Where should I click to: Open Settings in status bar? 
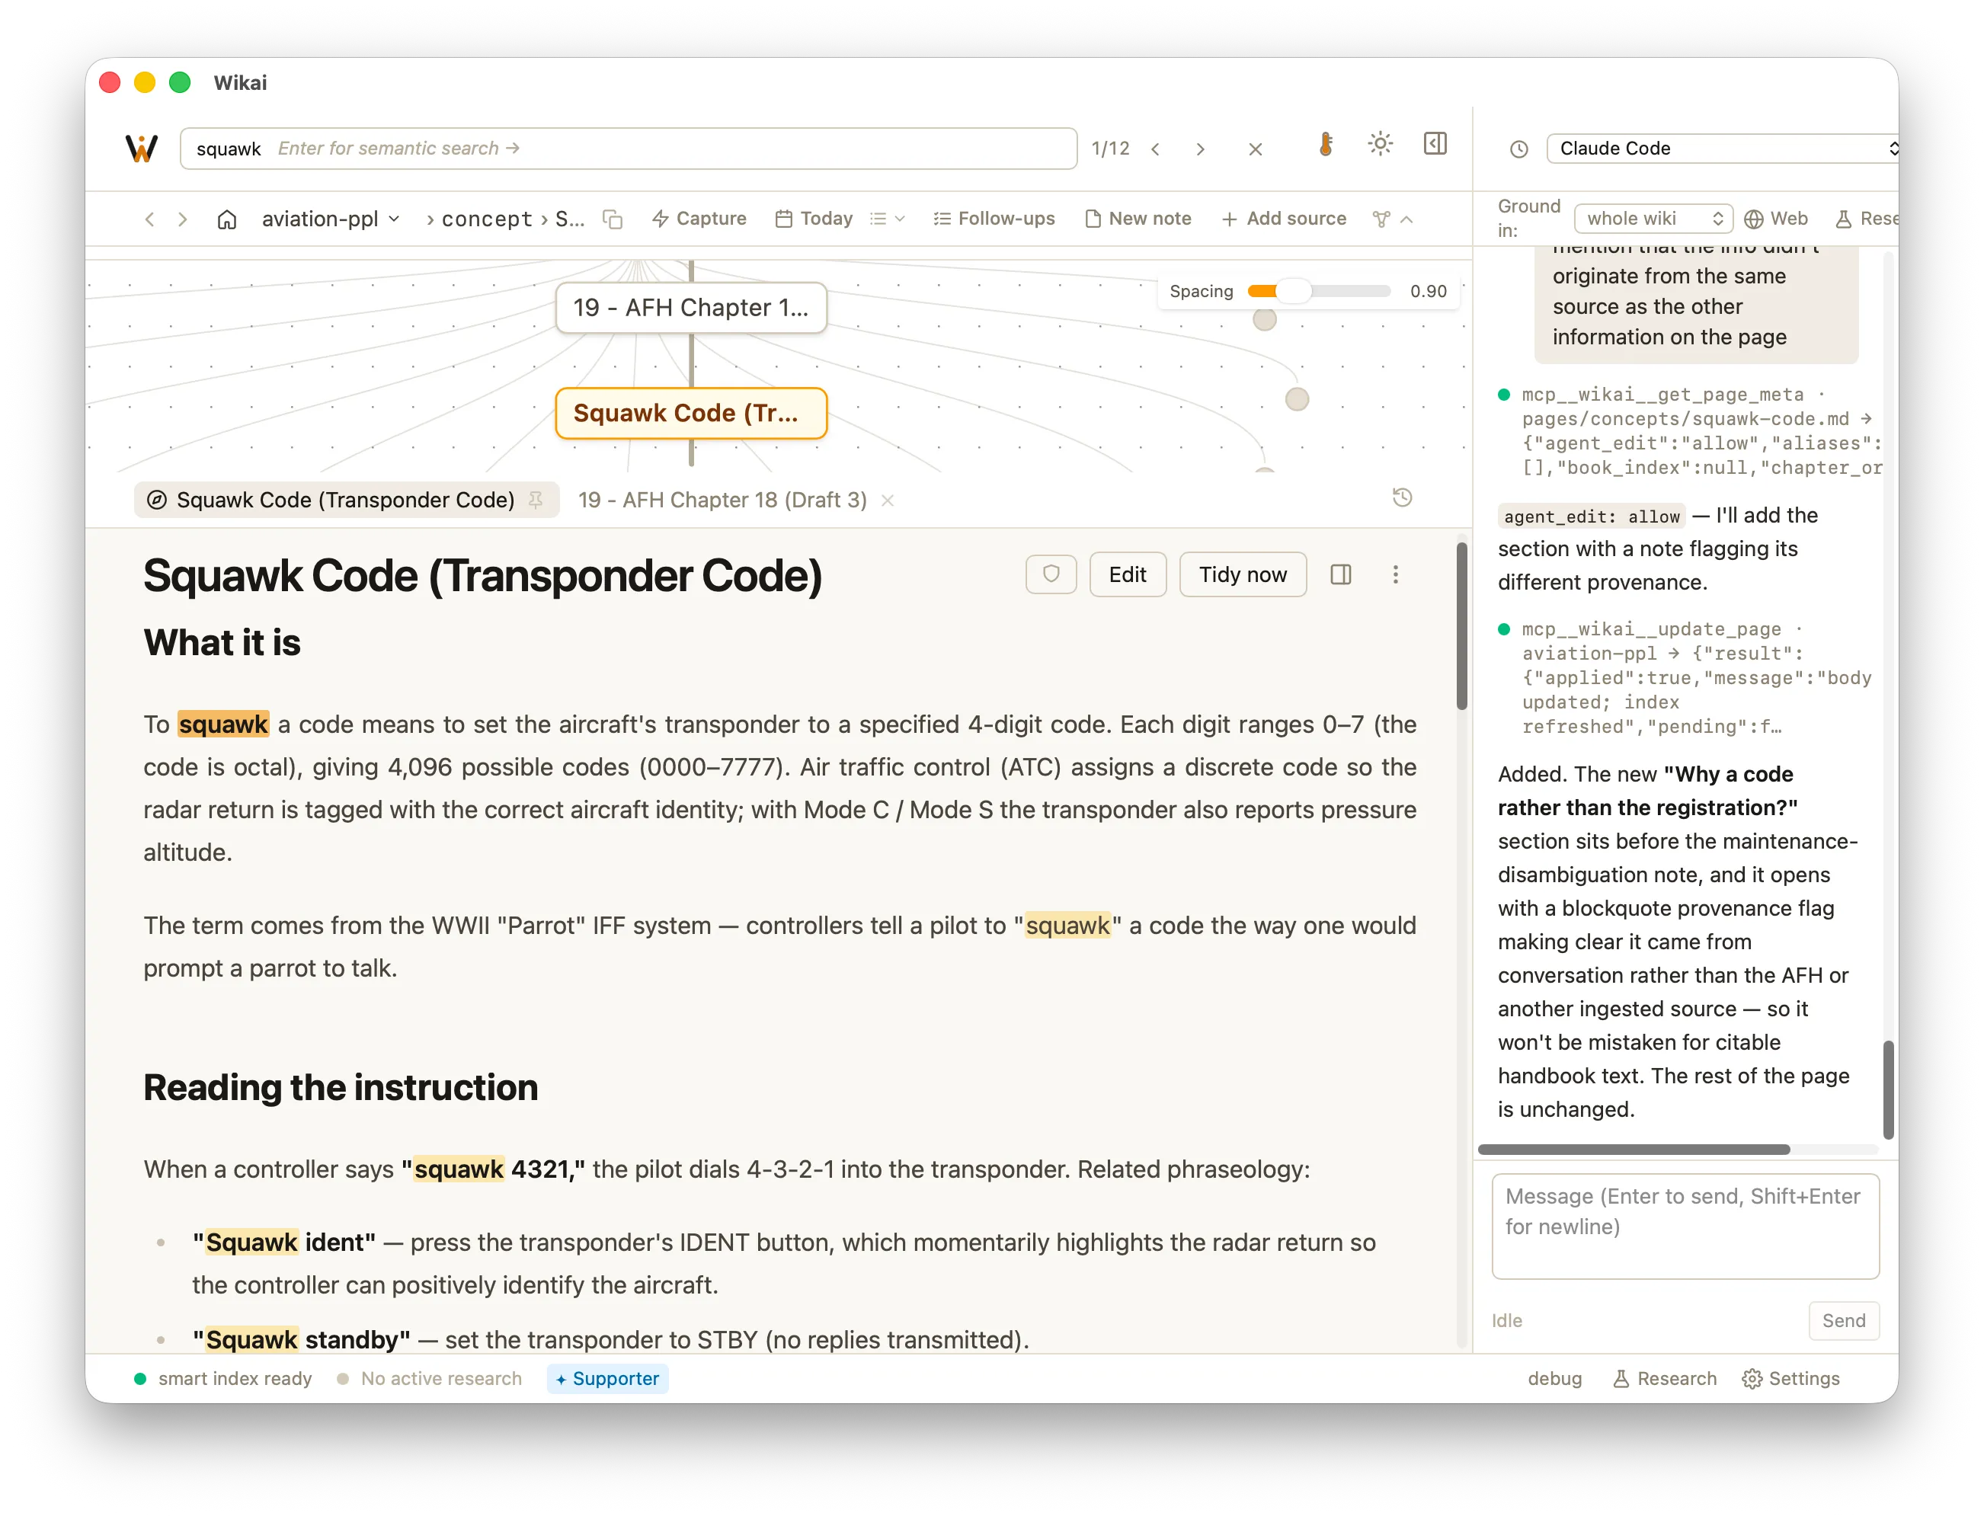[1790, 1379]
